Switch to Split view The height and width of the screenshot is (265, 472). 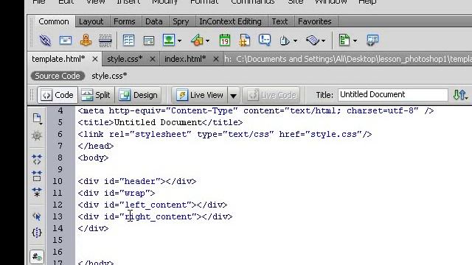96,95
